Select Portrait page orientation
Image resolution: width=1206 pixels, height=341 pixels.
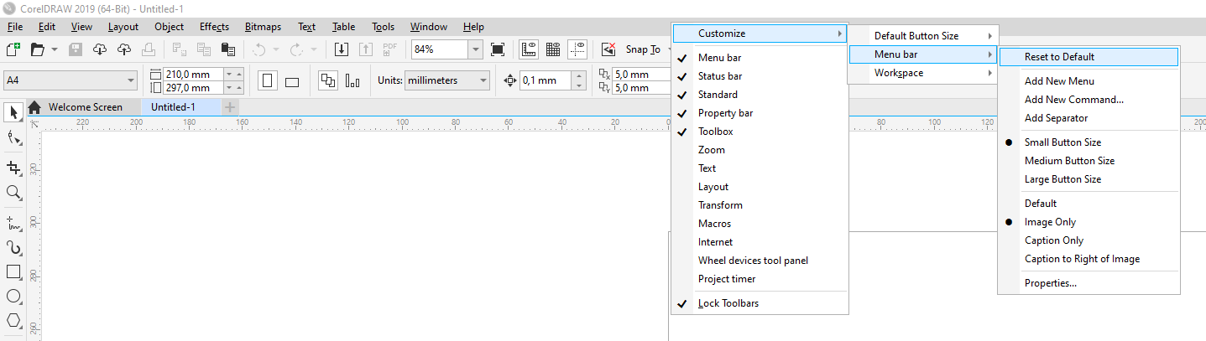coord(268,81)
